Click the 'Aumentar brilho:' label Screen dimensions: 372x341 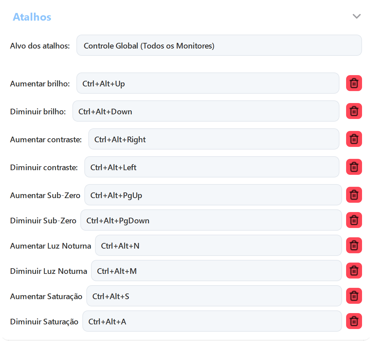[40, 83]
